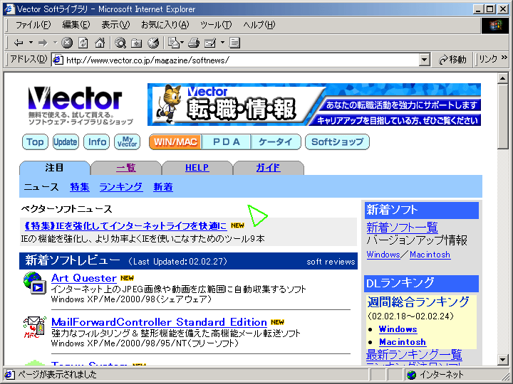Screen dimensions: 513x384
Task: Click the Mail toolbar icon
Action: point(173,43)
